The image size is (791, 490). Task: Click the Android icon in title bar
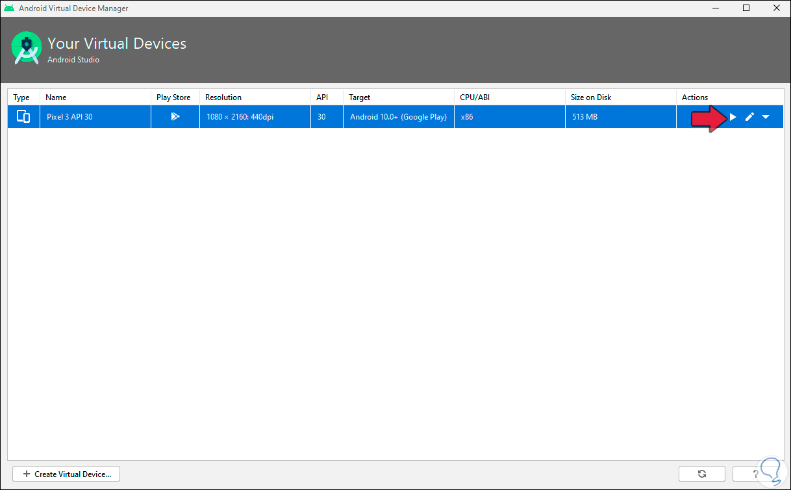(9, 8)
